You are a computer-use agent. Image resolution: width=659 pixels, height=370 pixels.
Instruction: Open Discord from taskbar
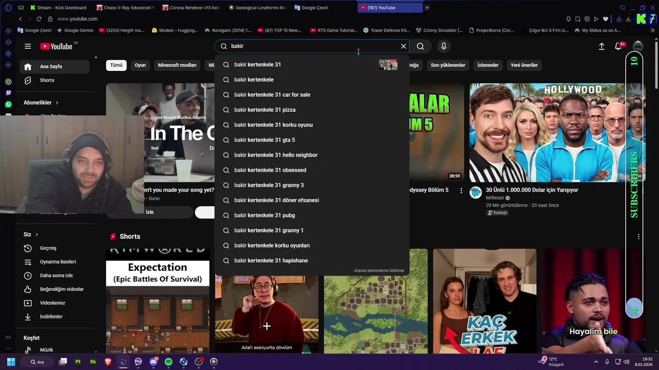(153, 362)
